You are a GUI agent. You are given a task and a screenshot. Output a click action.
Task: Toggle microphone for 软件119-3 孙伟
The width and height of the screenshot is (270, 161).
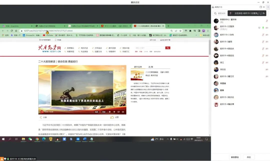click(x=263, y=35)
